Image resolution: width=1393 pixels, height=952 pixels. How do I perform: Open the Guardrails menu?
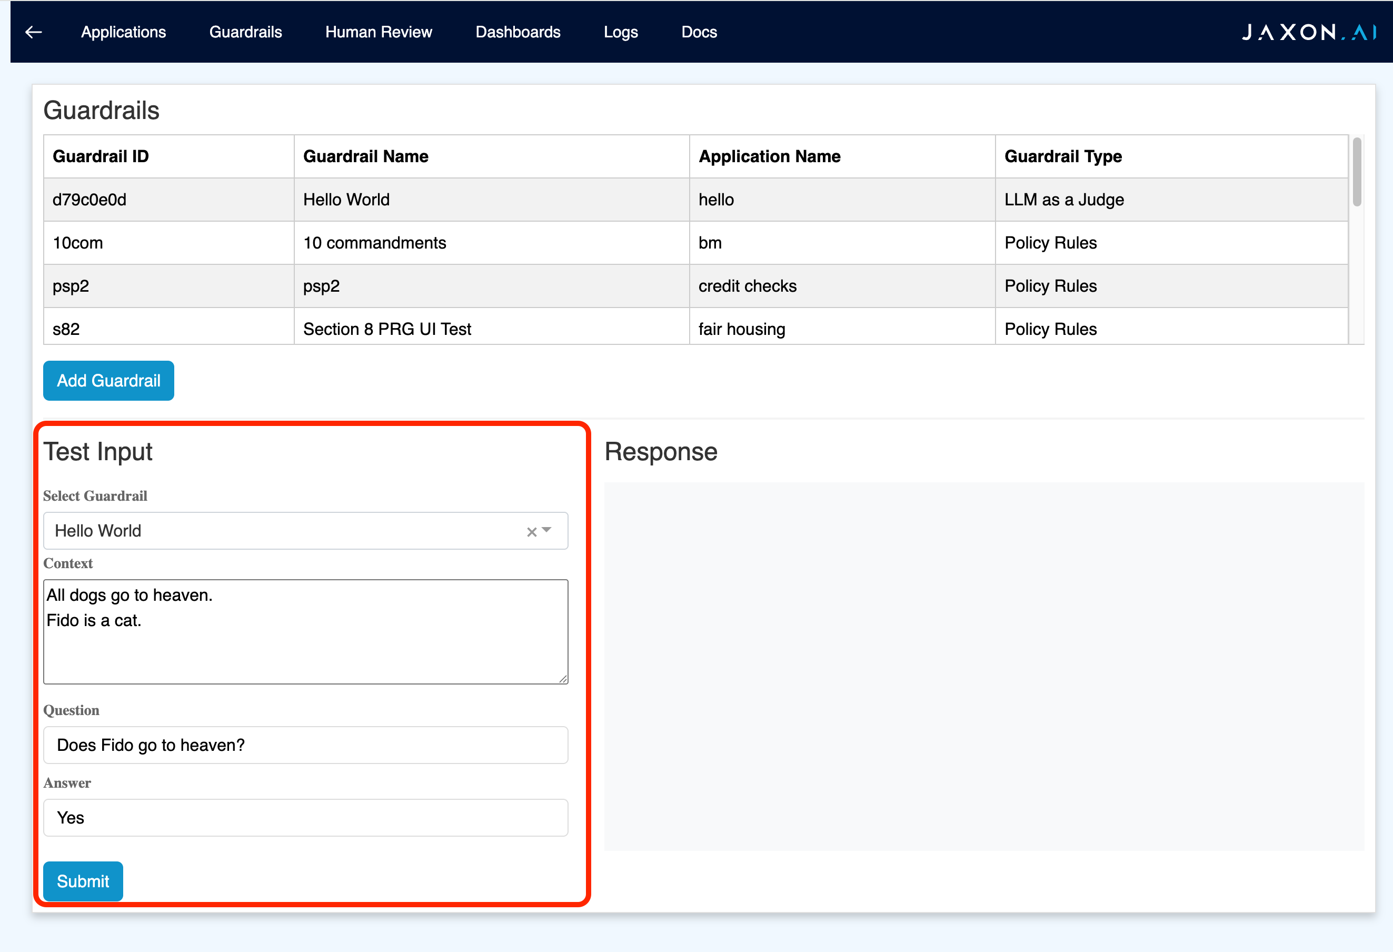246,32
